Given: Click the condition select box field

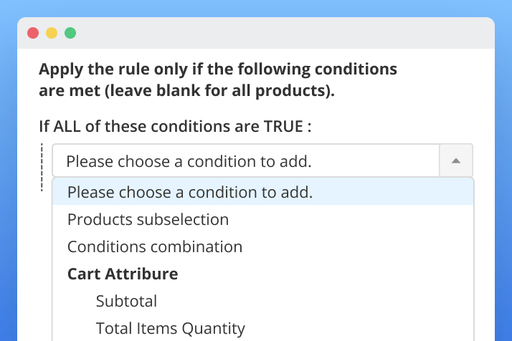Looking at the screenshot, I should point(245,161).
